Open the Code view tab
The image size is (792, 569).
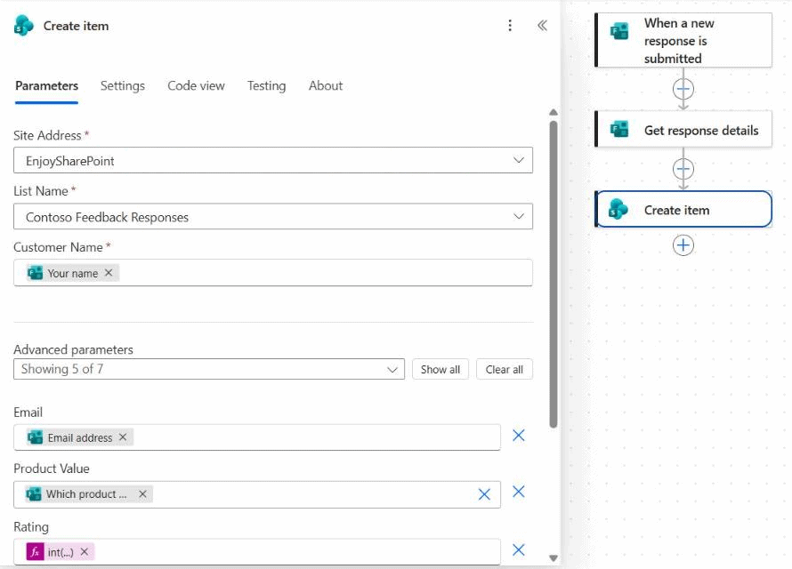tap(196, 85)
